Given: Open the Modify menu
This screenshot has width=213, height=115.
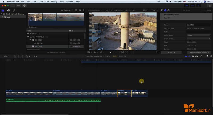Looking at the screenshot, I should [54, 2].
